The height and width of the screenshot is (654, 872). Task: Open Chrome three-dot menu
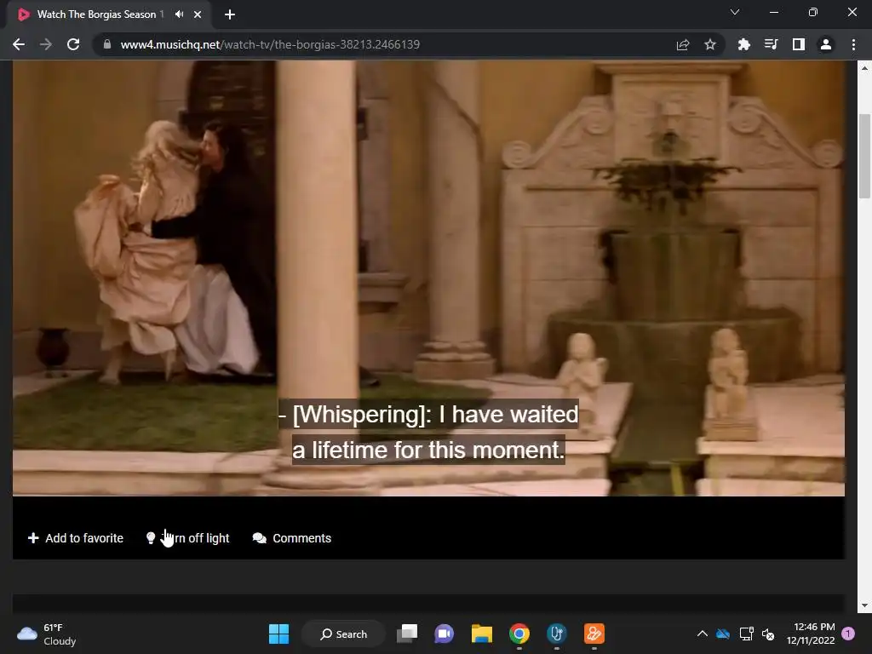[x=853, y=44]
